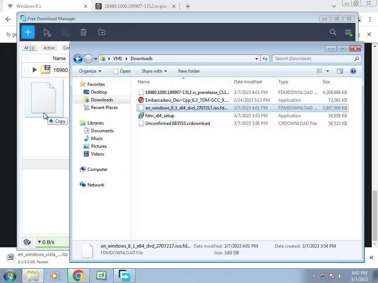Sort by Name column header

[183, 81]
